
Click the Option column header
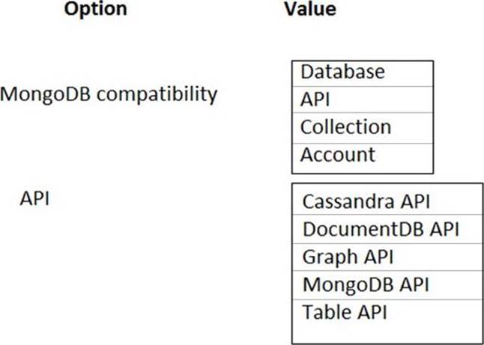pos(96,10)
